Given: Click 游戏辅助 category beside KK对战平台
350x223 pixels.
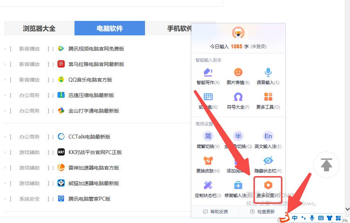Looking at the screenshot, I should tap(29, 152).
